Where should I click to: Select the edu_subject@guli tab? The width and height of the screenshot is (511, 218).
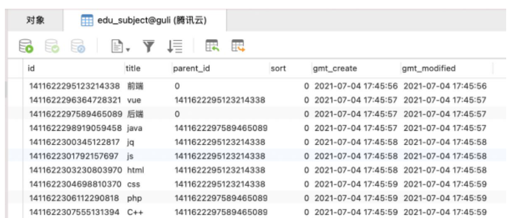145,20
